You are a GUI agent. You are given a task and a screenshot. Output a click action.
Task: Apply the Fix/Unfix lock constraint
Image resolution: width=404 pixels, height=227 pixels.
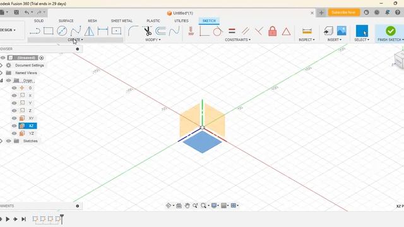pyautogui.click(x=272, y=31)
